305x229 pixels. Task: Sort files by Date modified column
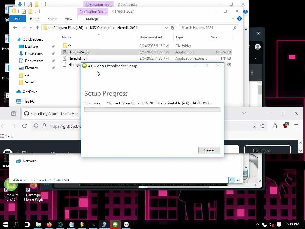click(151, 37)
